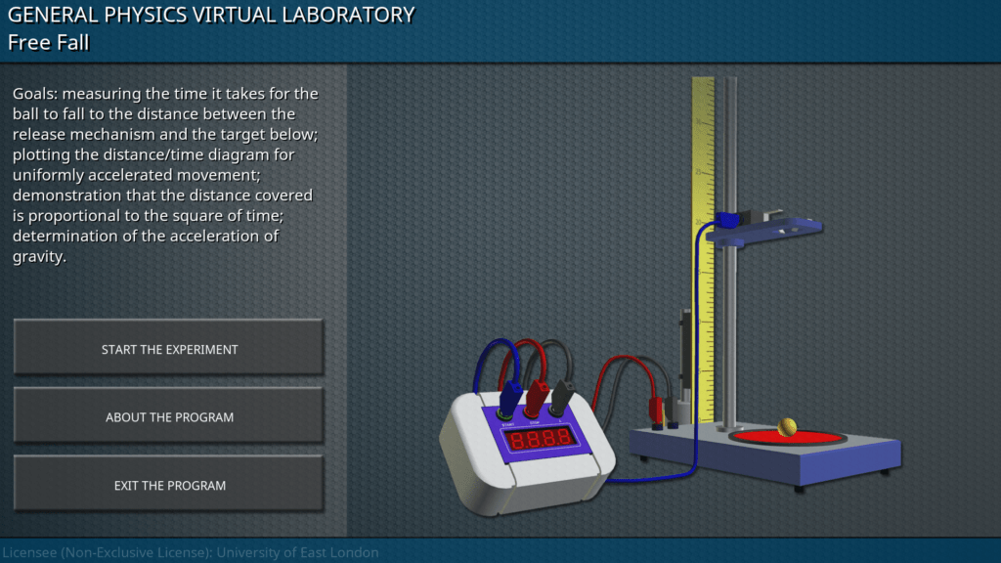
Task: Click the blue release mechanism platform
Action: 762,229
